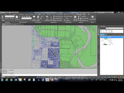The image size is (124, 93).
Task: Open the Layer Translator tool
Action: pyautogui.click(x=68, y=16)
